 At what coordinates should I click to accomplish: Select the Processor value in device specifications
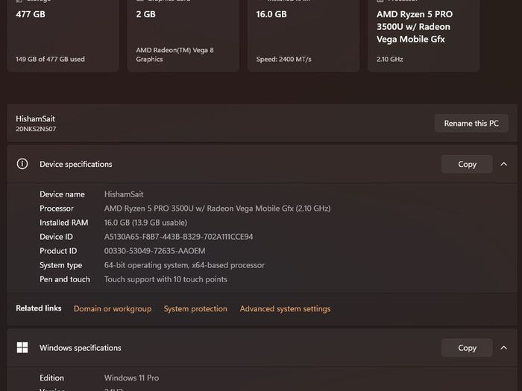(x=218, y=209)
